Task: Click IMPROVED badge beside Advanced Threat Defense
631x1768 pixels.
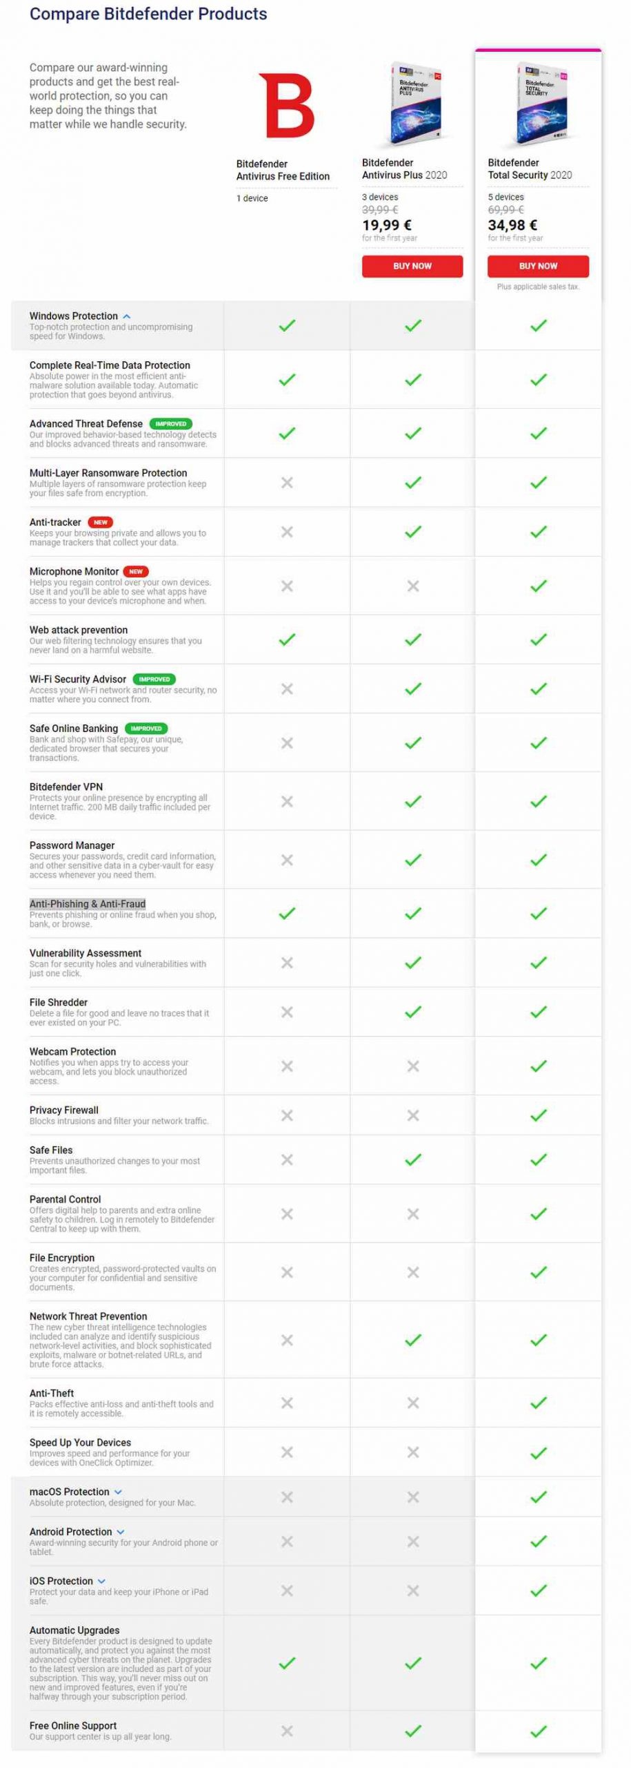Action: pyautogui.click(x=170, y=423)
